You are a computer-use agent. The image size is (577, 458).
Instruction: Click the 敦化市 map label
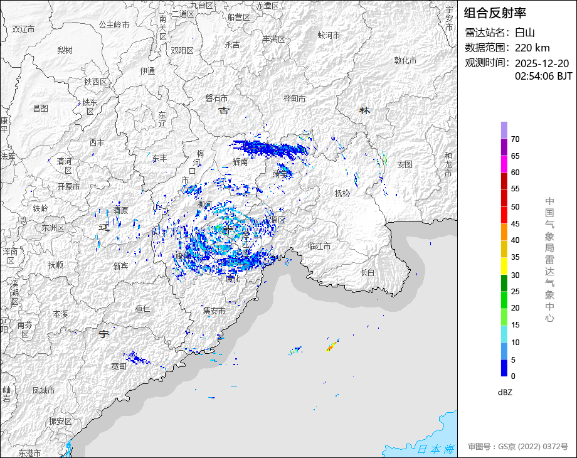pos(406,60)
